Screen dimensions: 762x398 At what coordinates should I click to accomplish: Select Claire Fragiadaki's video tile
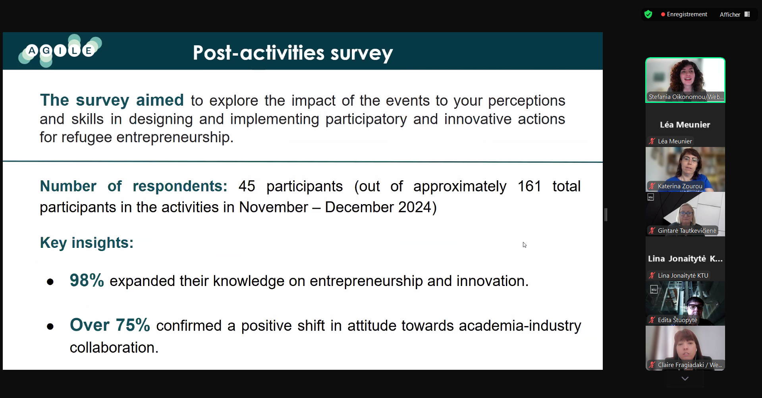point(685,348)
